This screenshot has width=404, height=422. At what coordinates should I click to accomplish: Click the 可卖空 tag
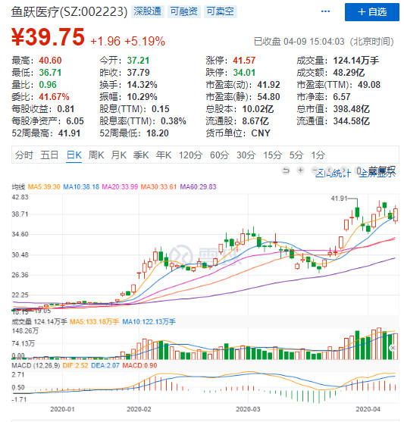pyautogui.click(x=221, y=11)
